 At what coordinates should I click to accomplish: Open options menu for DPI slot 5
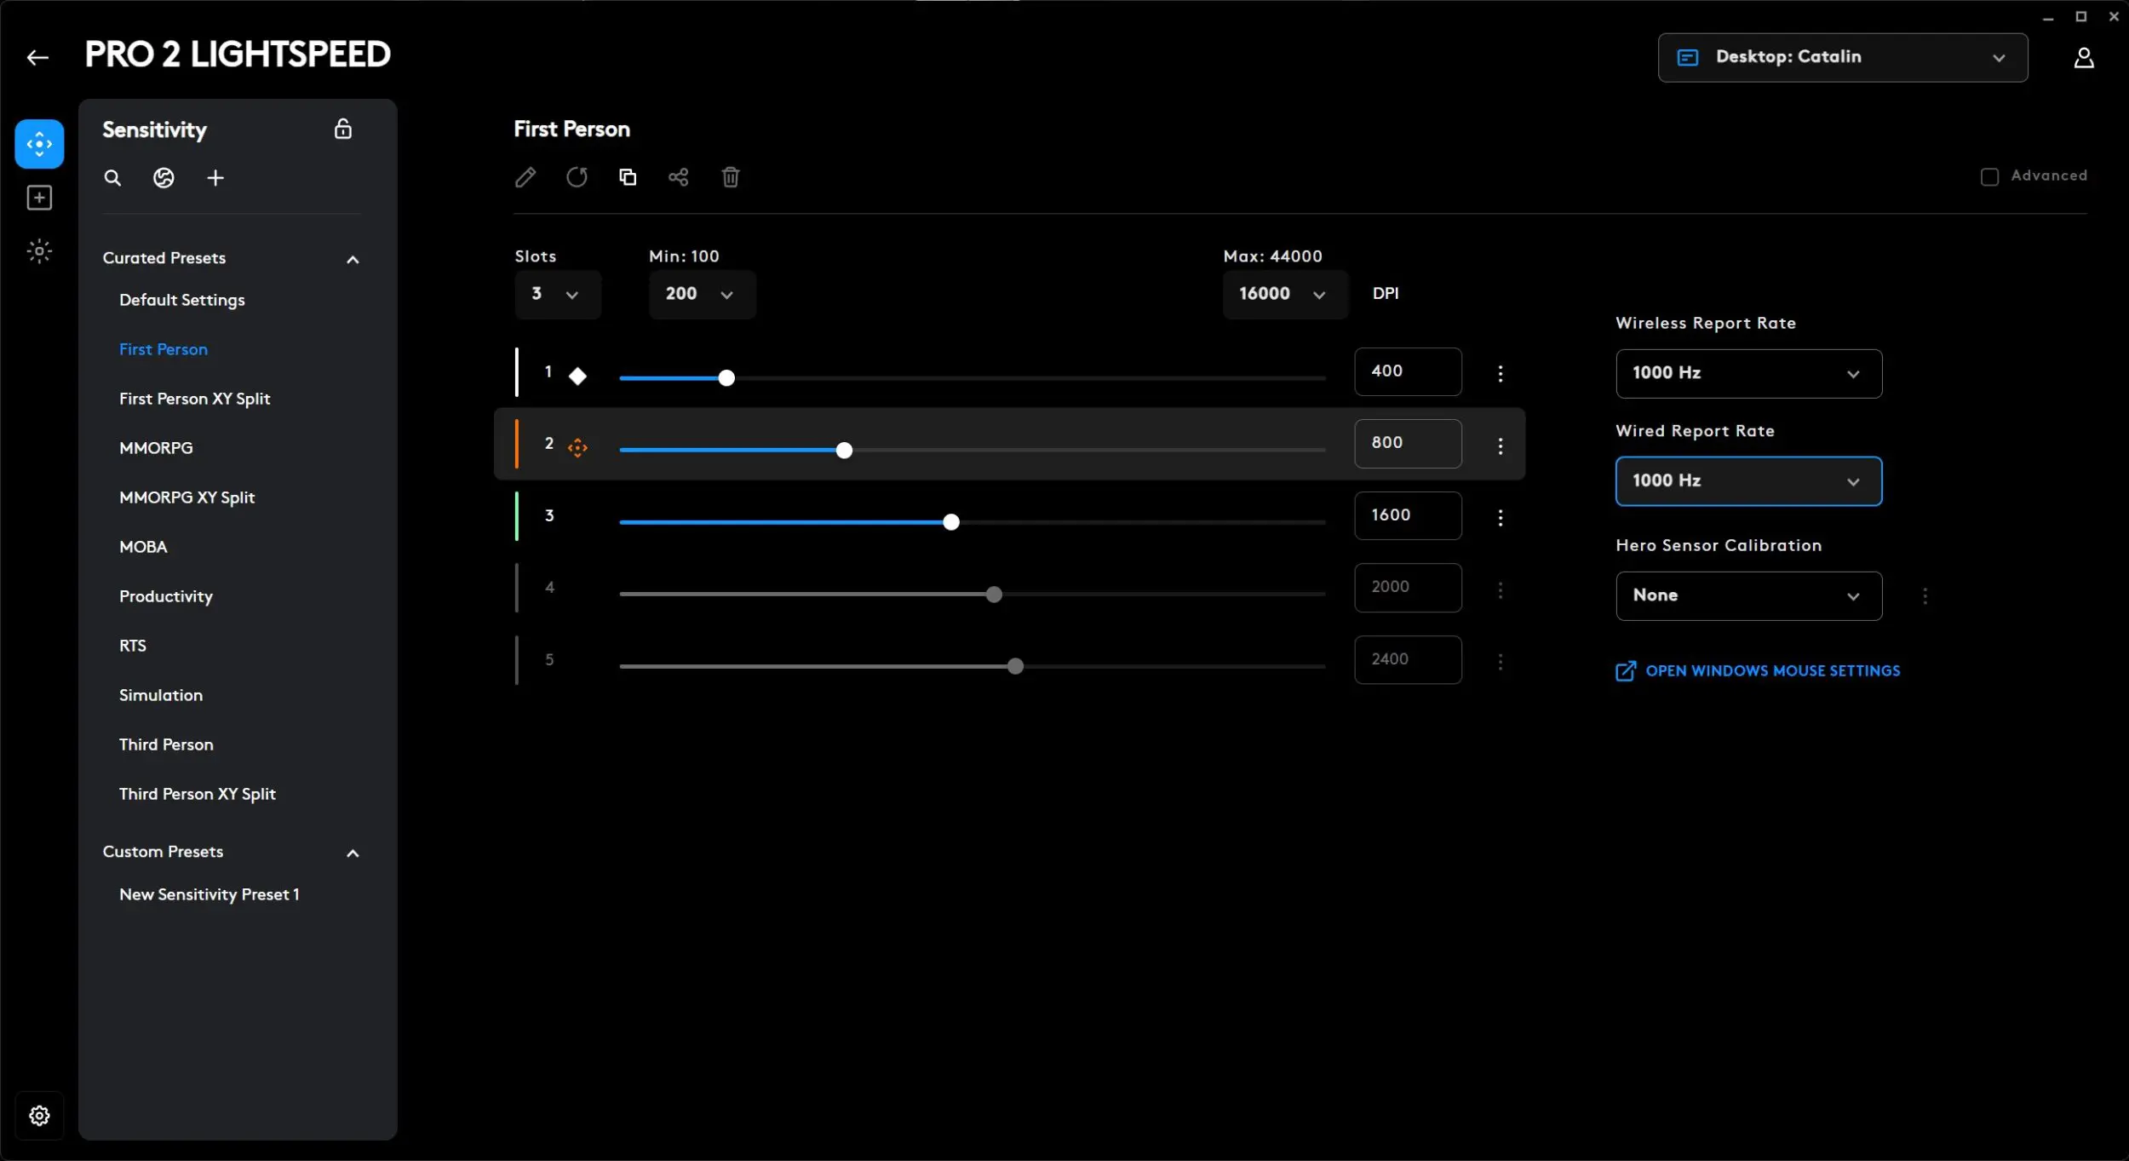[x=1501, y=661]
